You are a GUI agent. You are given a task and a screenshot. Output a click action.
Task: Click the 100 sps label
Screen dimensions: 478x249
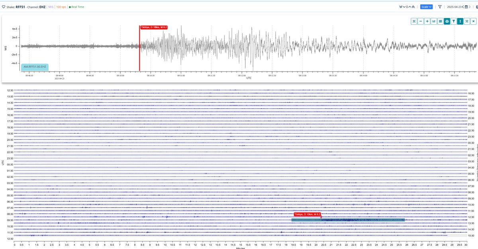pyautogui.click(x=61, y=7)
